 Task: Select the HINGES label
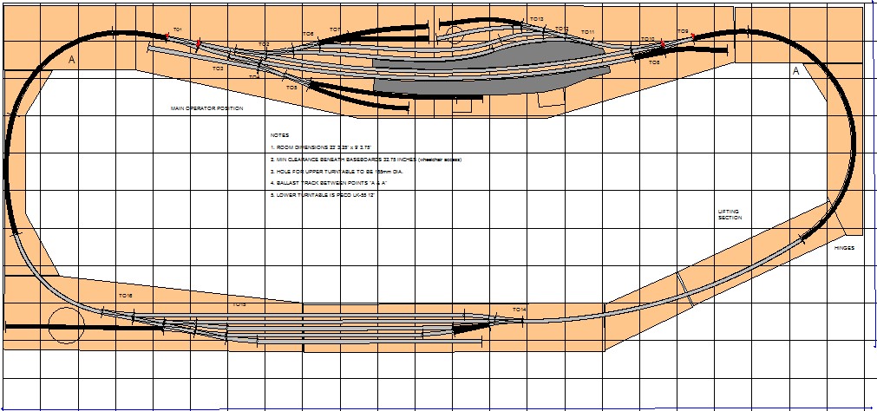point(843,248)
